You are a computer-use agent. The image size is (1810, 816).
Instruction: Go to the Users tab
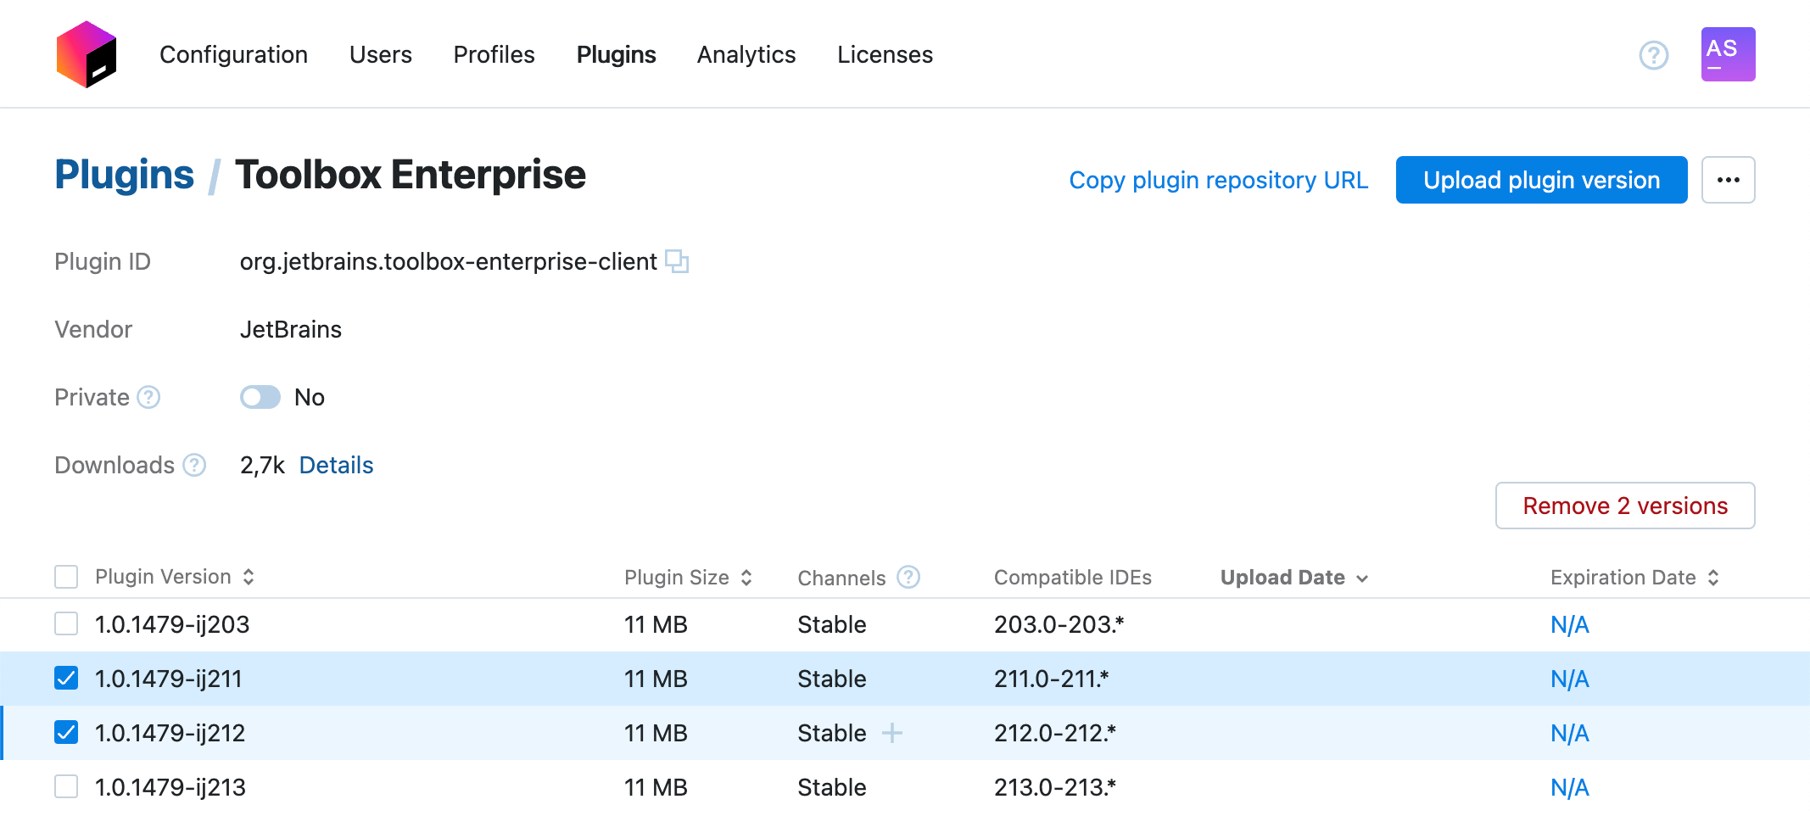point(381,54)
